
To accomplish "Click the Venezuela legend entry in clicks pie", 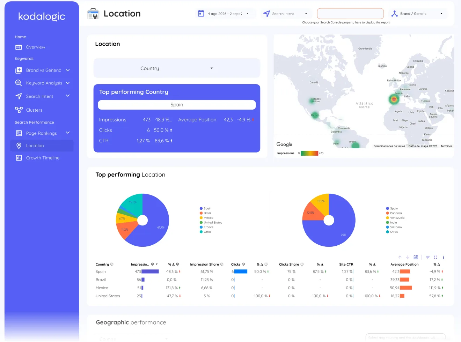I will pos(395,218).
